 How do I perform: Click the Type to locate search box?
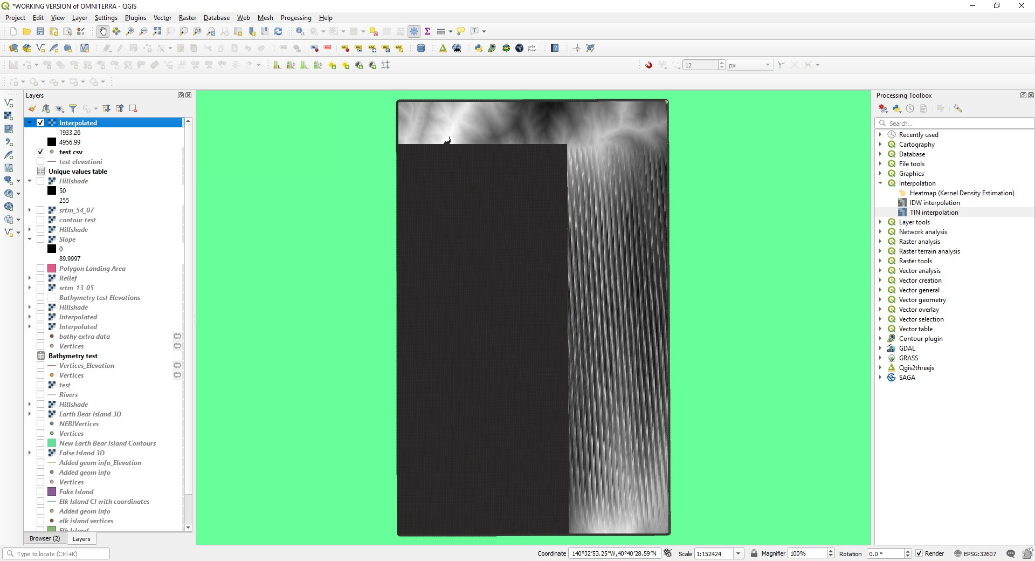click(x=56, y=553)
